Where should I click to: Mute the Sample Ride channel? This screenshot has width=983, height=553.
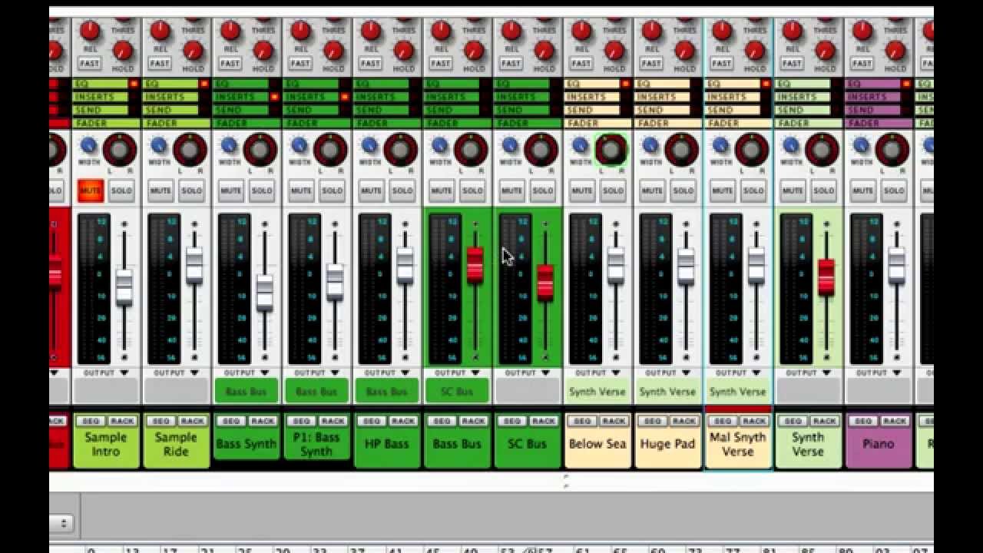pos(161,190)
